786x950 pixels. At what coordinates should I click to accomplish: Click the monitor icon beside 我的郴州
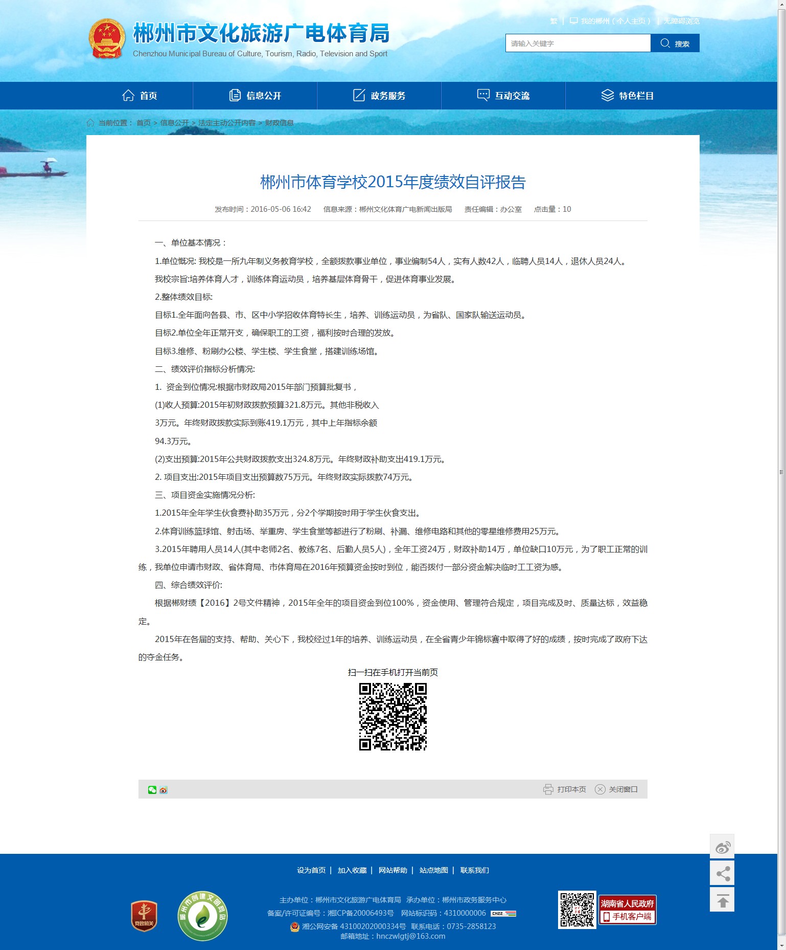pos(573,21)
